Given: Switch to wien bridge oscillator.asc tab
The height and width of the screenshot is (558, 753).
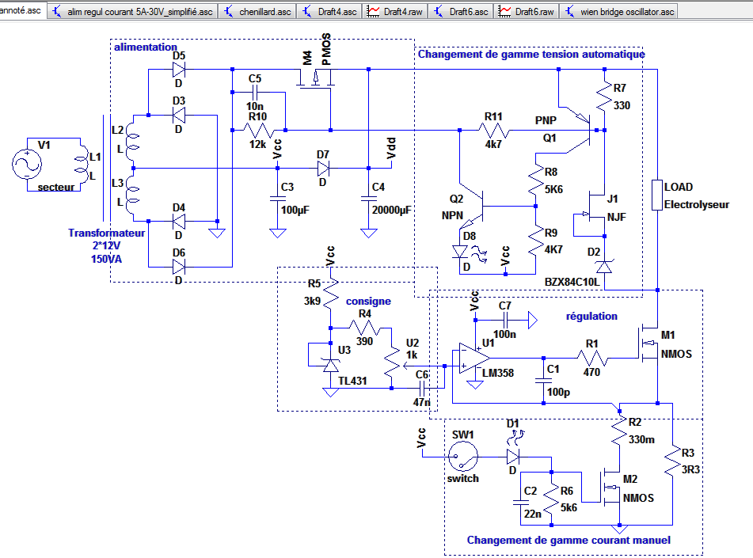Looking at the screenshot, I should click(x=619, y=12).
